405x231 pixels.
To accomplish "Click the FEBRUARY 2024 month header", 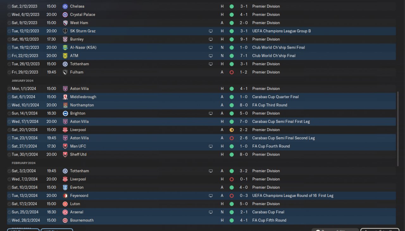I will click(24, 163).
